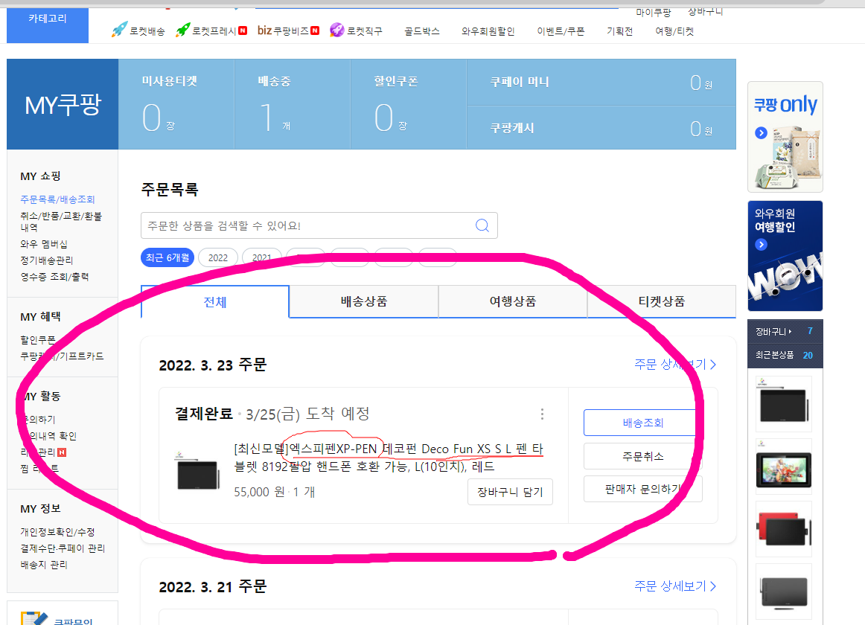Open 주문 상세보기 for 3.23 order
The image size is (865, 625).
[x=675, y=365]
